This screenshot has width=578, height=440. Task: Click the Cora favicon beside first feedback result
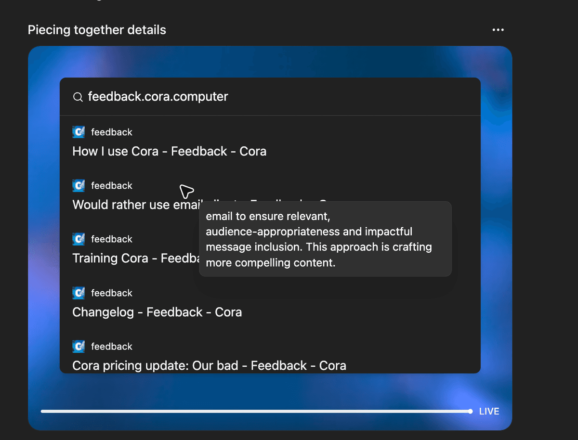(x=79, y=132)
